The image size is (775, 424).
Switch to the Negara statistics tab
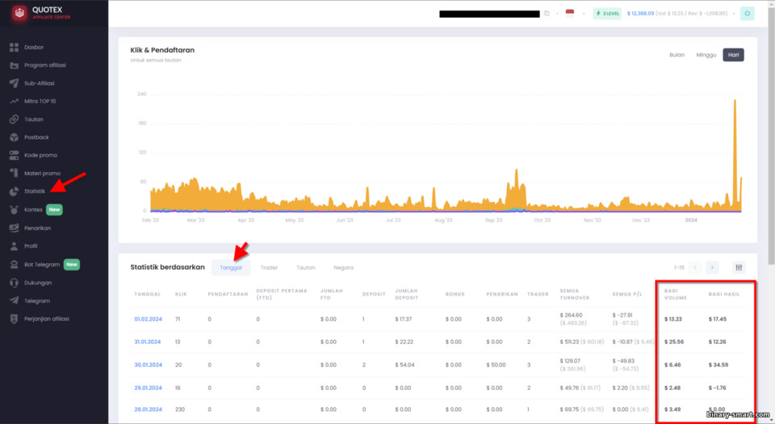[x=344, y=267]
